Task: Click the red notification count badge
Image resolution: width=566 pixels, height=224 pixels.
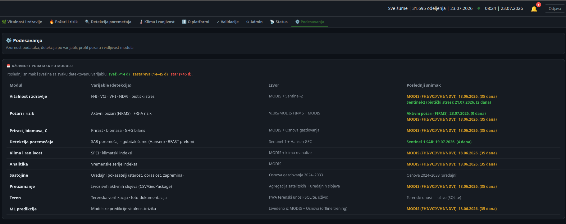Action: pyautogui.click(x=539, y=5)
